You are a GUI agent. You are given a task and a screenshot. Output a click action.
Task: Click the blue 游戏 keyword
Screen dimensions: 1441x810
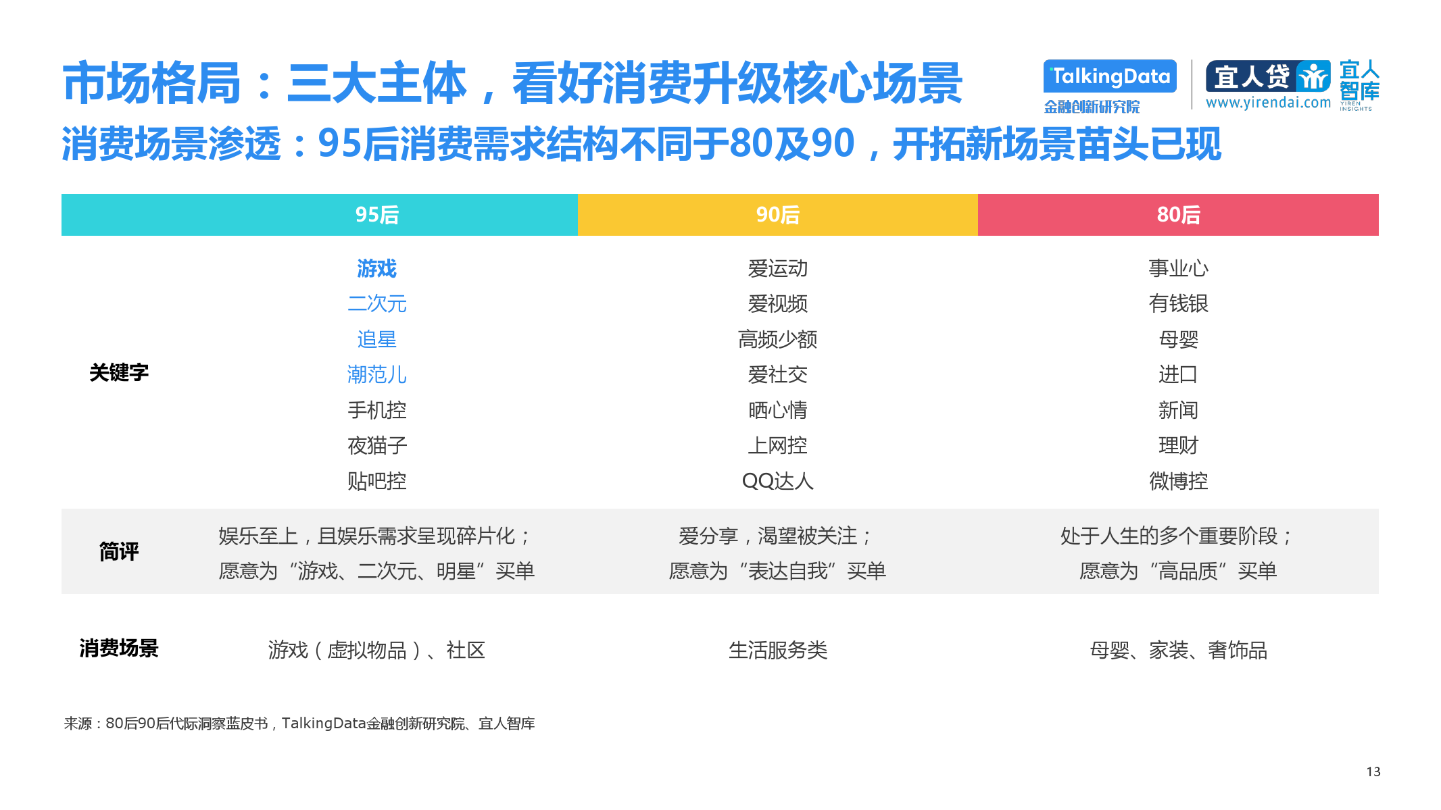point(376,269)
